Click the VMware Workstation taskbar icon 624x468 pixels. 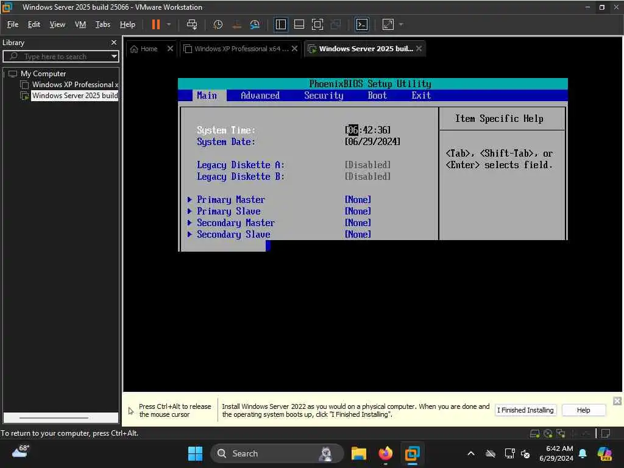(412, 453)
